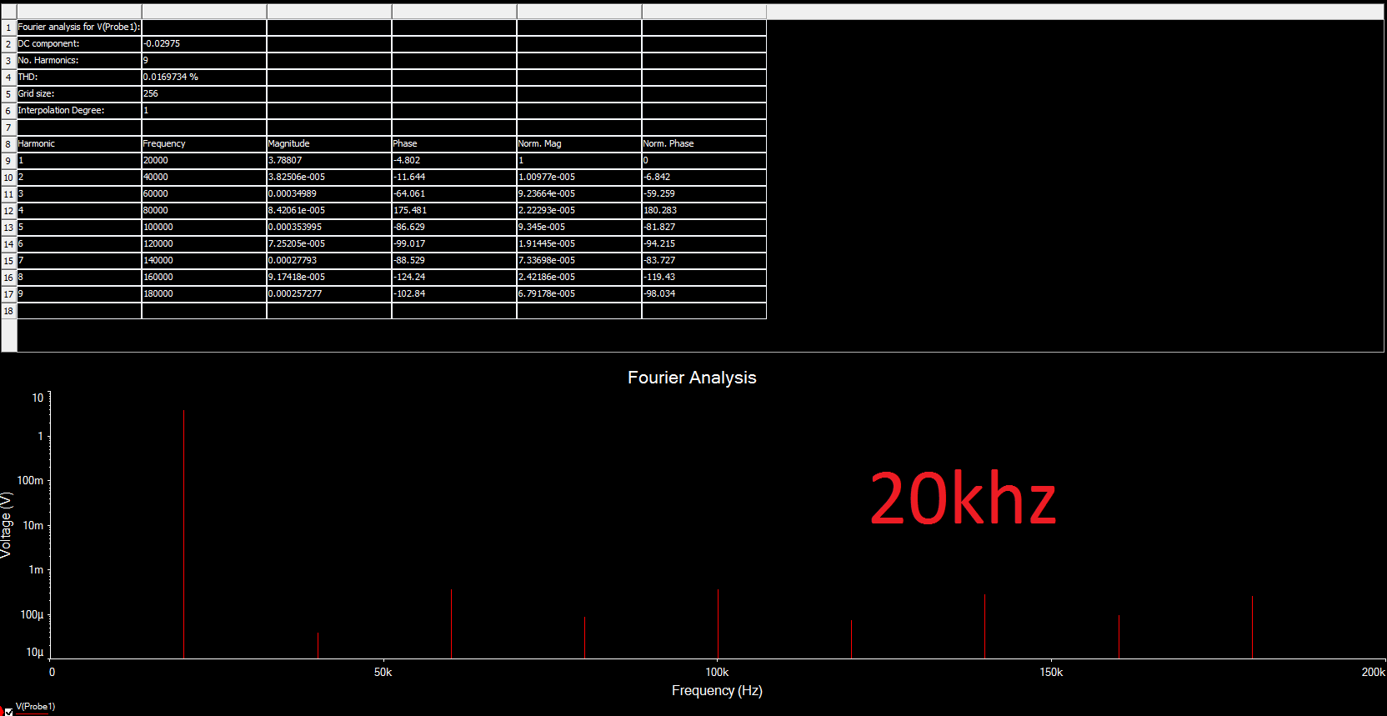Click the 'Voltage (V)' y-axis label

[x=7, y=525]
